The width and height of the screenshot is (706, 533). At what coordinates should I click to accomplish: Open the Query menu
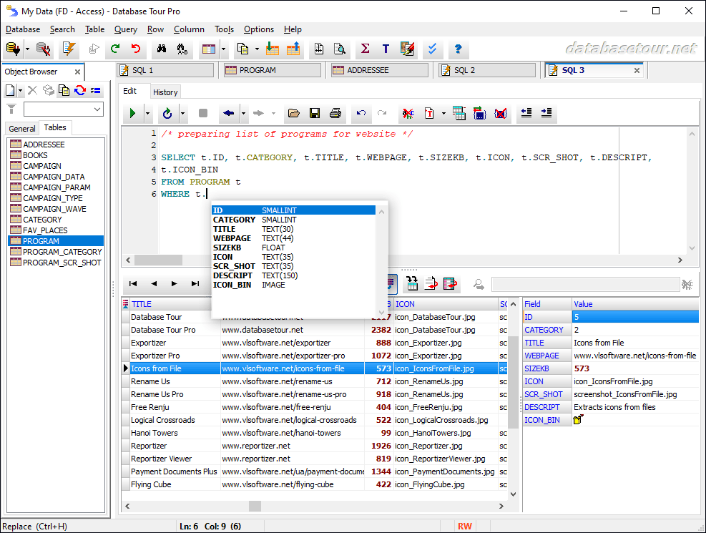click(x=125, y=29)
